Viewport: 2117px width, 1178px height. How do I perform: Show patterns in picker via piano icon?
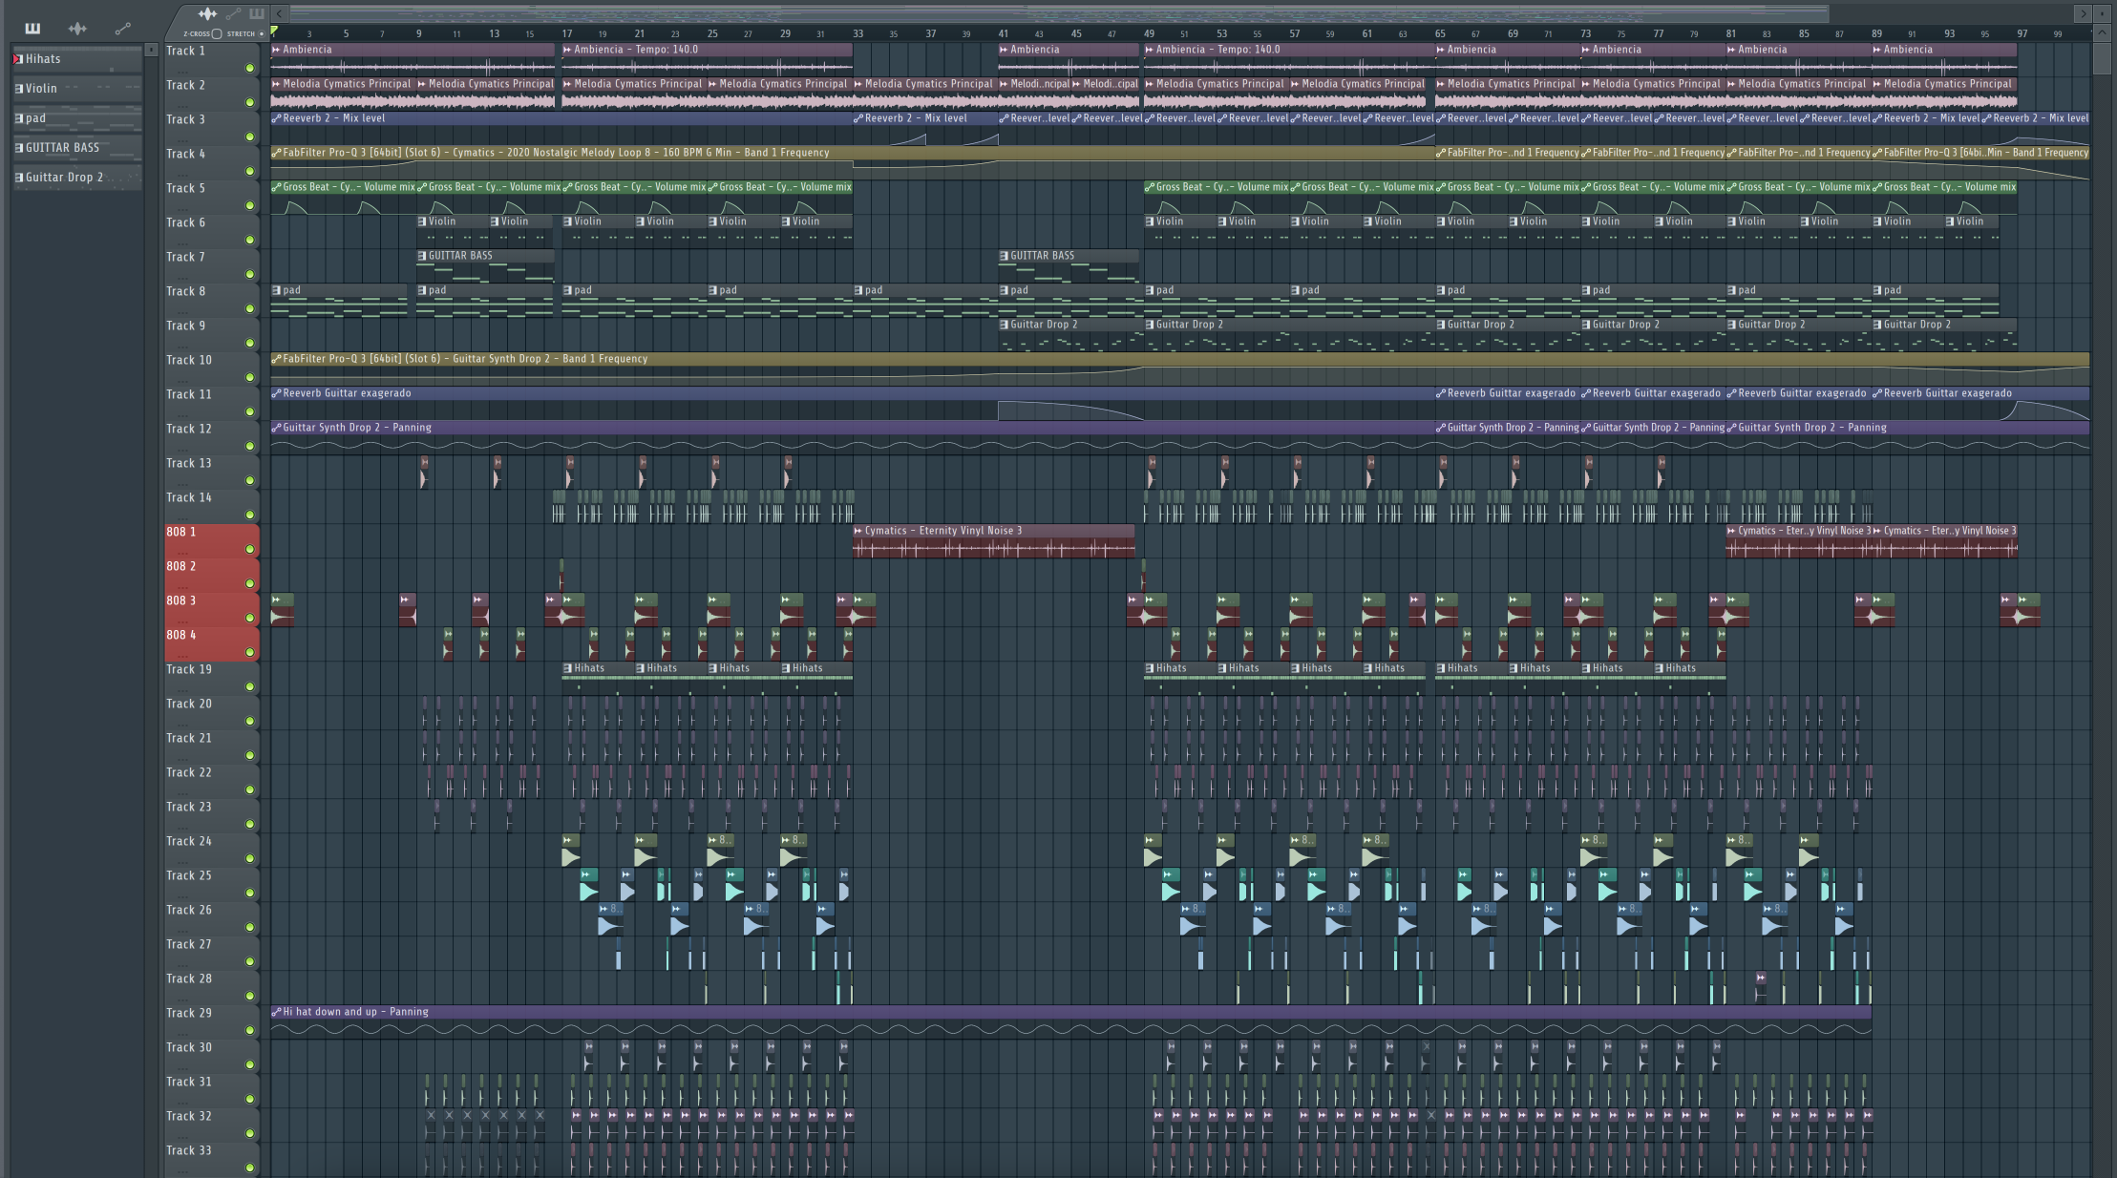coord(32,29)
